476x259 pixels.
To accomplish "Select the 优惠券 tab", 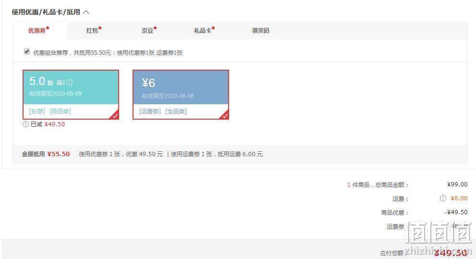I will [x=37, y=31].
